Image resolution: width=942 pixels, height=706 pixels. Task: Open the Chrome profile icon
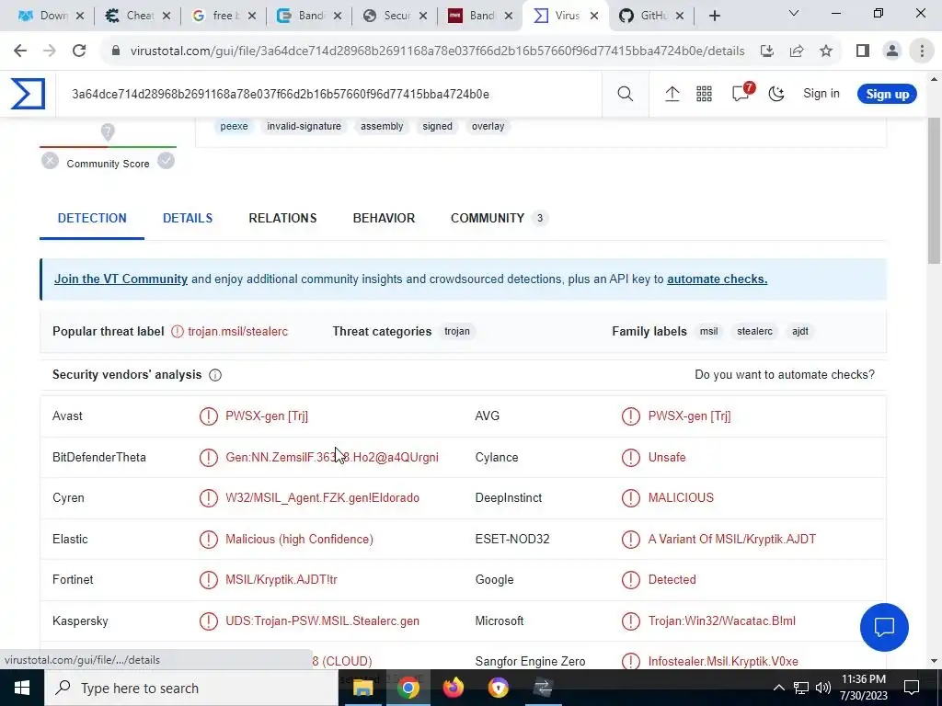892,51
